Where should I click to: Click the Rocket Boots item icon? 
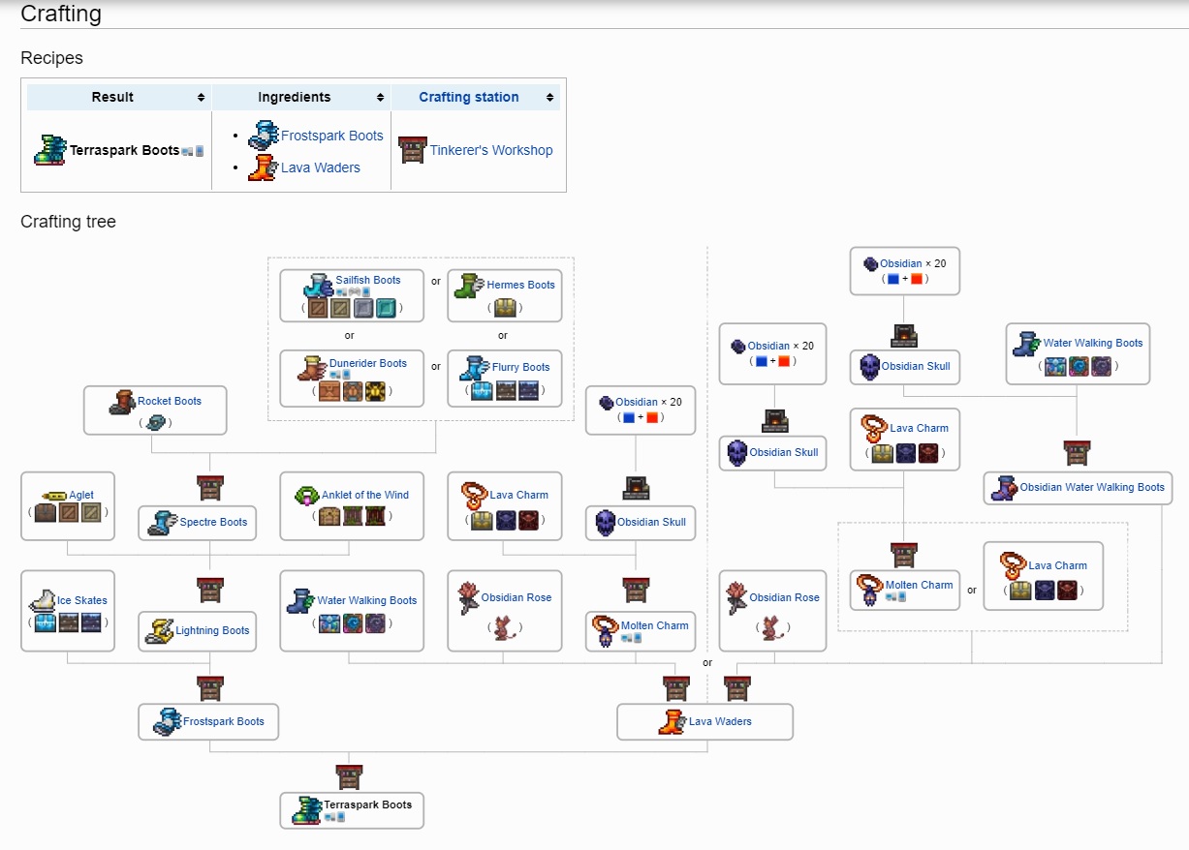click(122, 402)
